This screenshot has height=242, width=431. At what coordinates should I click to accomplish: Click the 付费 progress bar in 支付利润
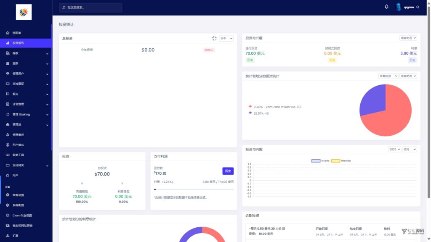tap(194, 189)
